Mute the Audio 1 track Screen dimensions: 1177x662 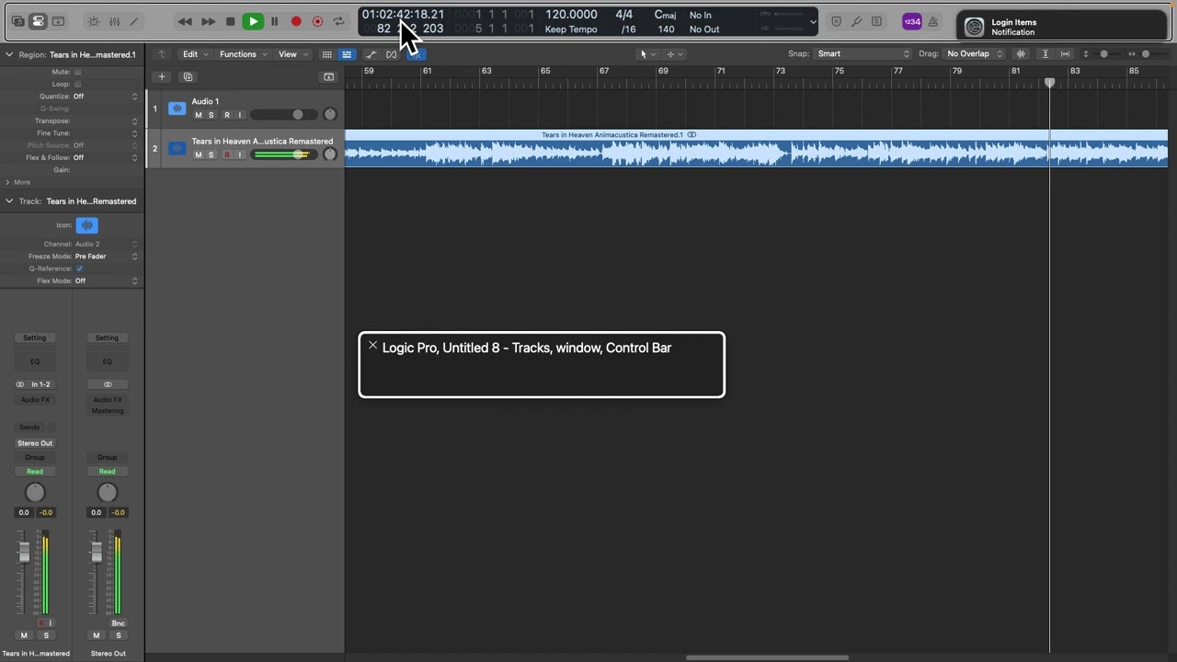(x=198, y=115)
